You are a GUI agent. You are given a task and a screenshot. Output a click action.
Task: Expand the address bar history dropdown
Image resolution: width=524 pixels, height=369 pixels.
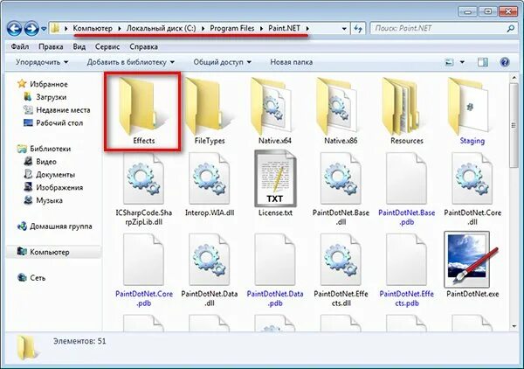click(344, 29)
